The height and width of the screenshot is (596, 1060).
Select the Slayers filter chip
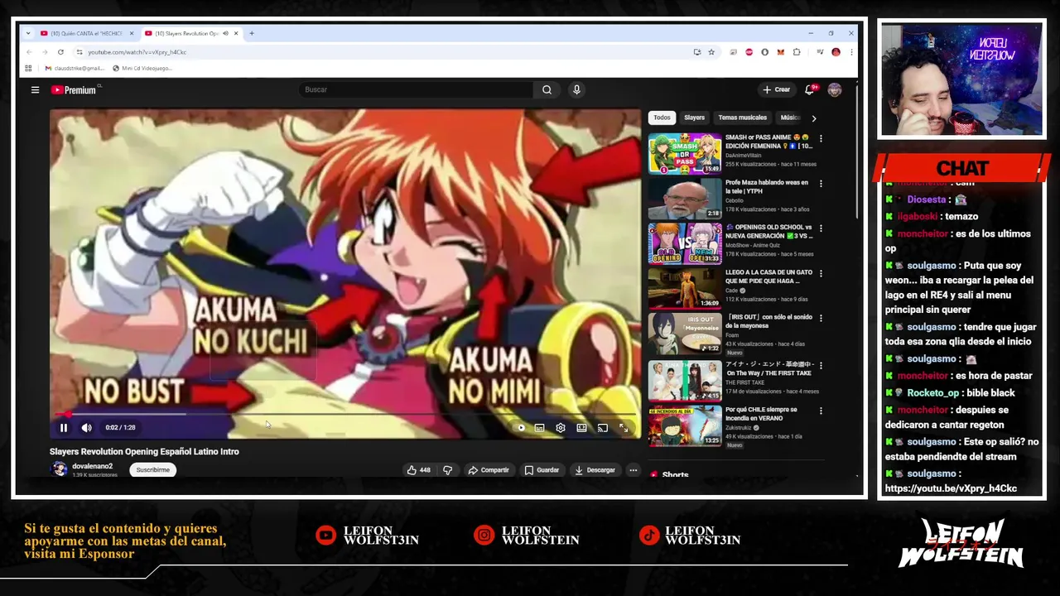(694, 118)
